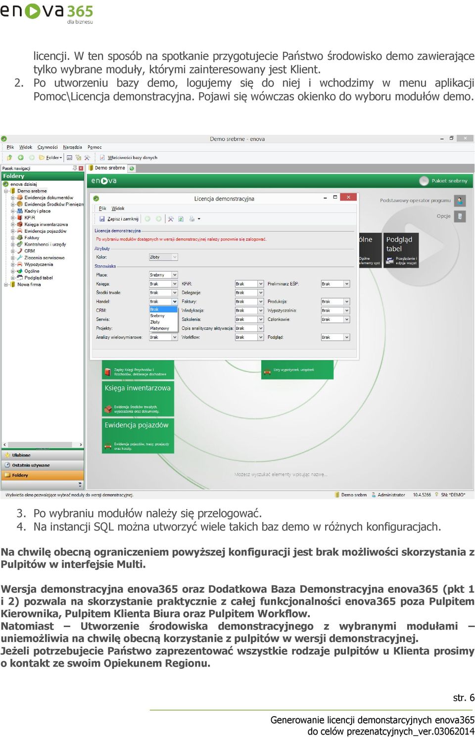Select Wypożyczenia in the folder tree
Screen dimensions: 475x738
click(39, 264)
